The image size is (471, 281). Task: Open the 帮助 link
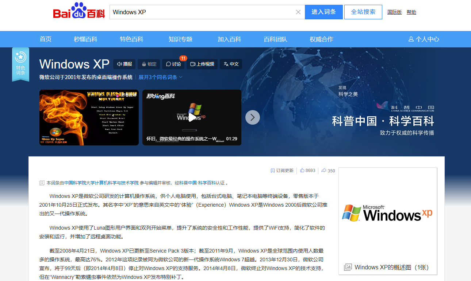pos(411,12)
